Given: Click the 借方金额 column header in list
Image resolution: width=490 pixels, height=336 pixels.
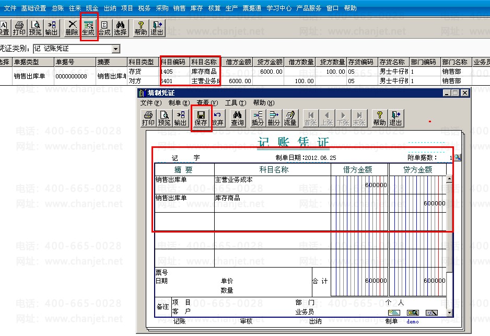Looking at the screenshot, I should (238, 62).
